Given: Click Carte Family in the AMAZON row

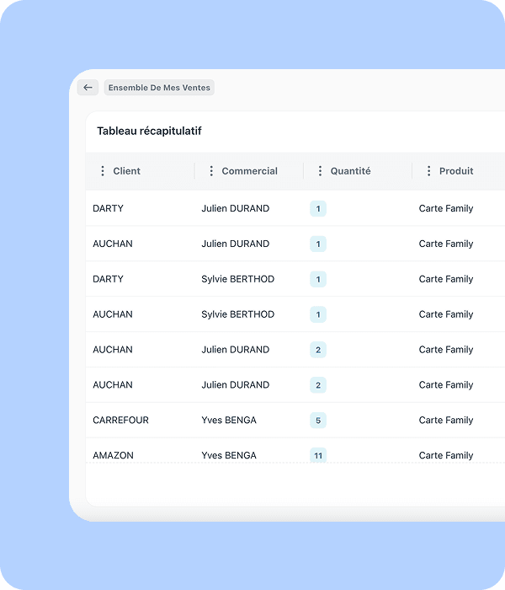Looking at the screenshot, I should coord(446,455).
